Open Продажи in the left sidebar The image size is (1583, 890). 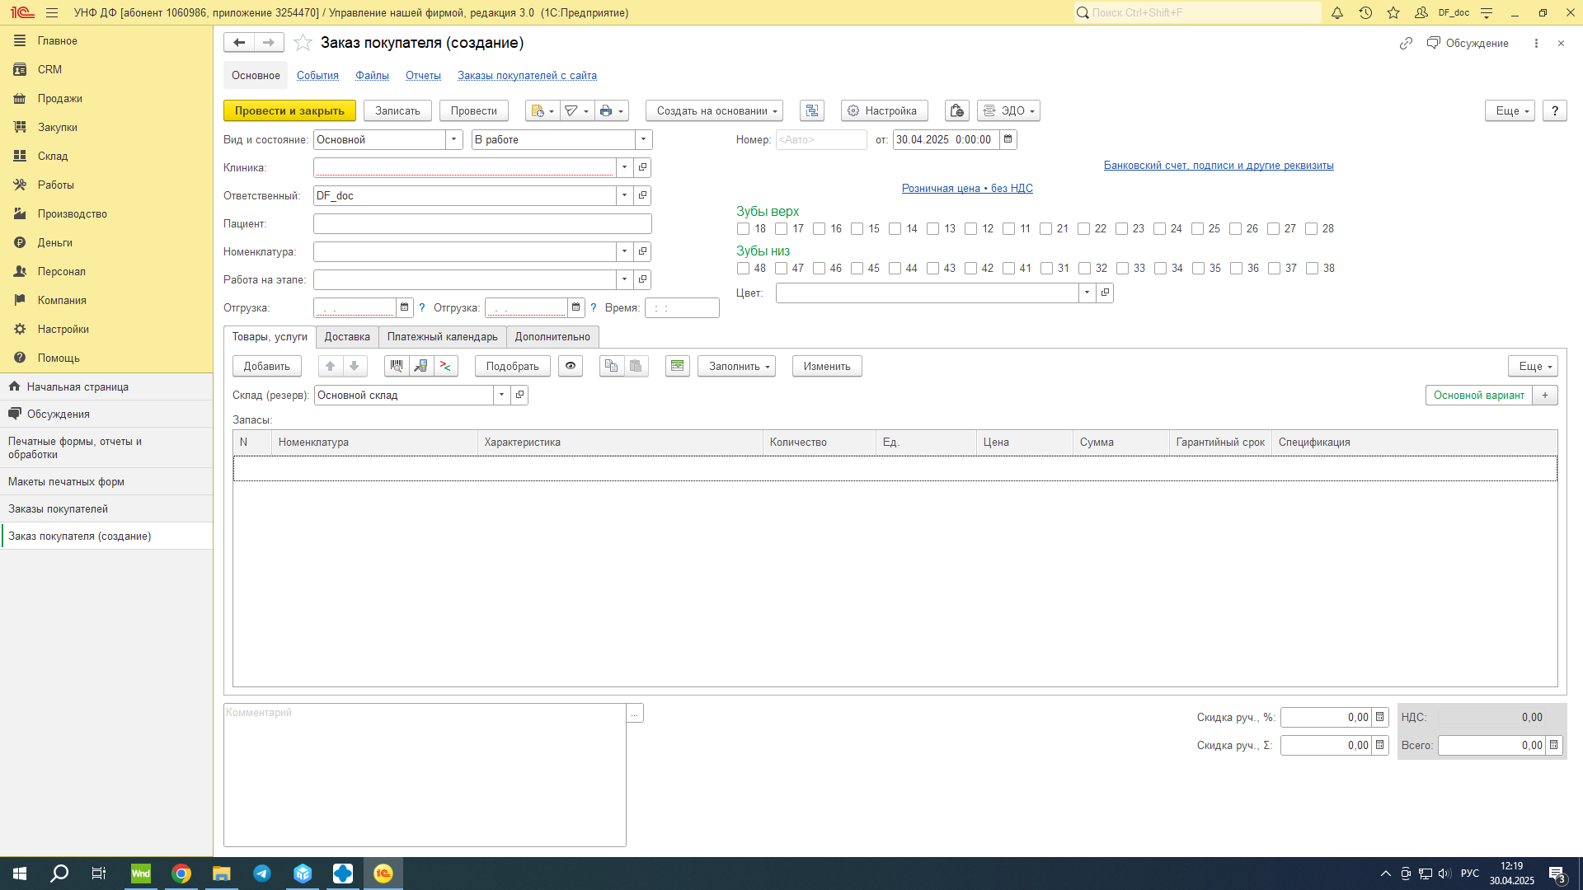click(x=59, y=98)
